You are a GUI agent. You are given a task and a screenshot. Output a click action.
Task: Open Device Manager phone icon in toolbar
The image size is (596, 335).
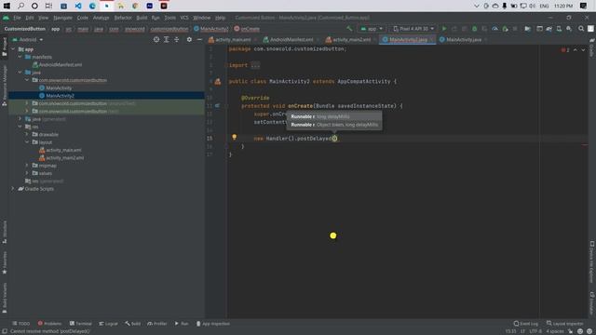559,29
